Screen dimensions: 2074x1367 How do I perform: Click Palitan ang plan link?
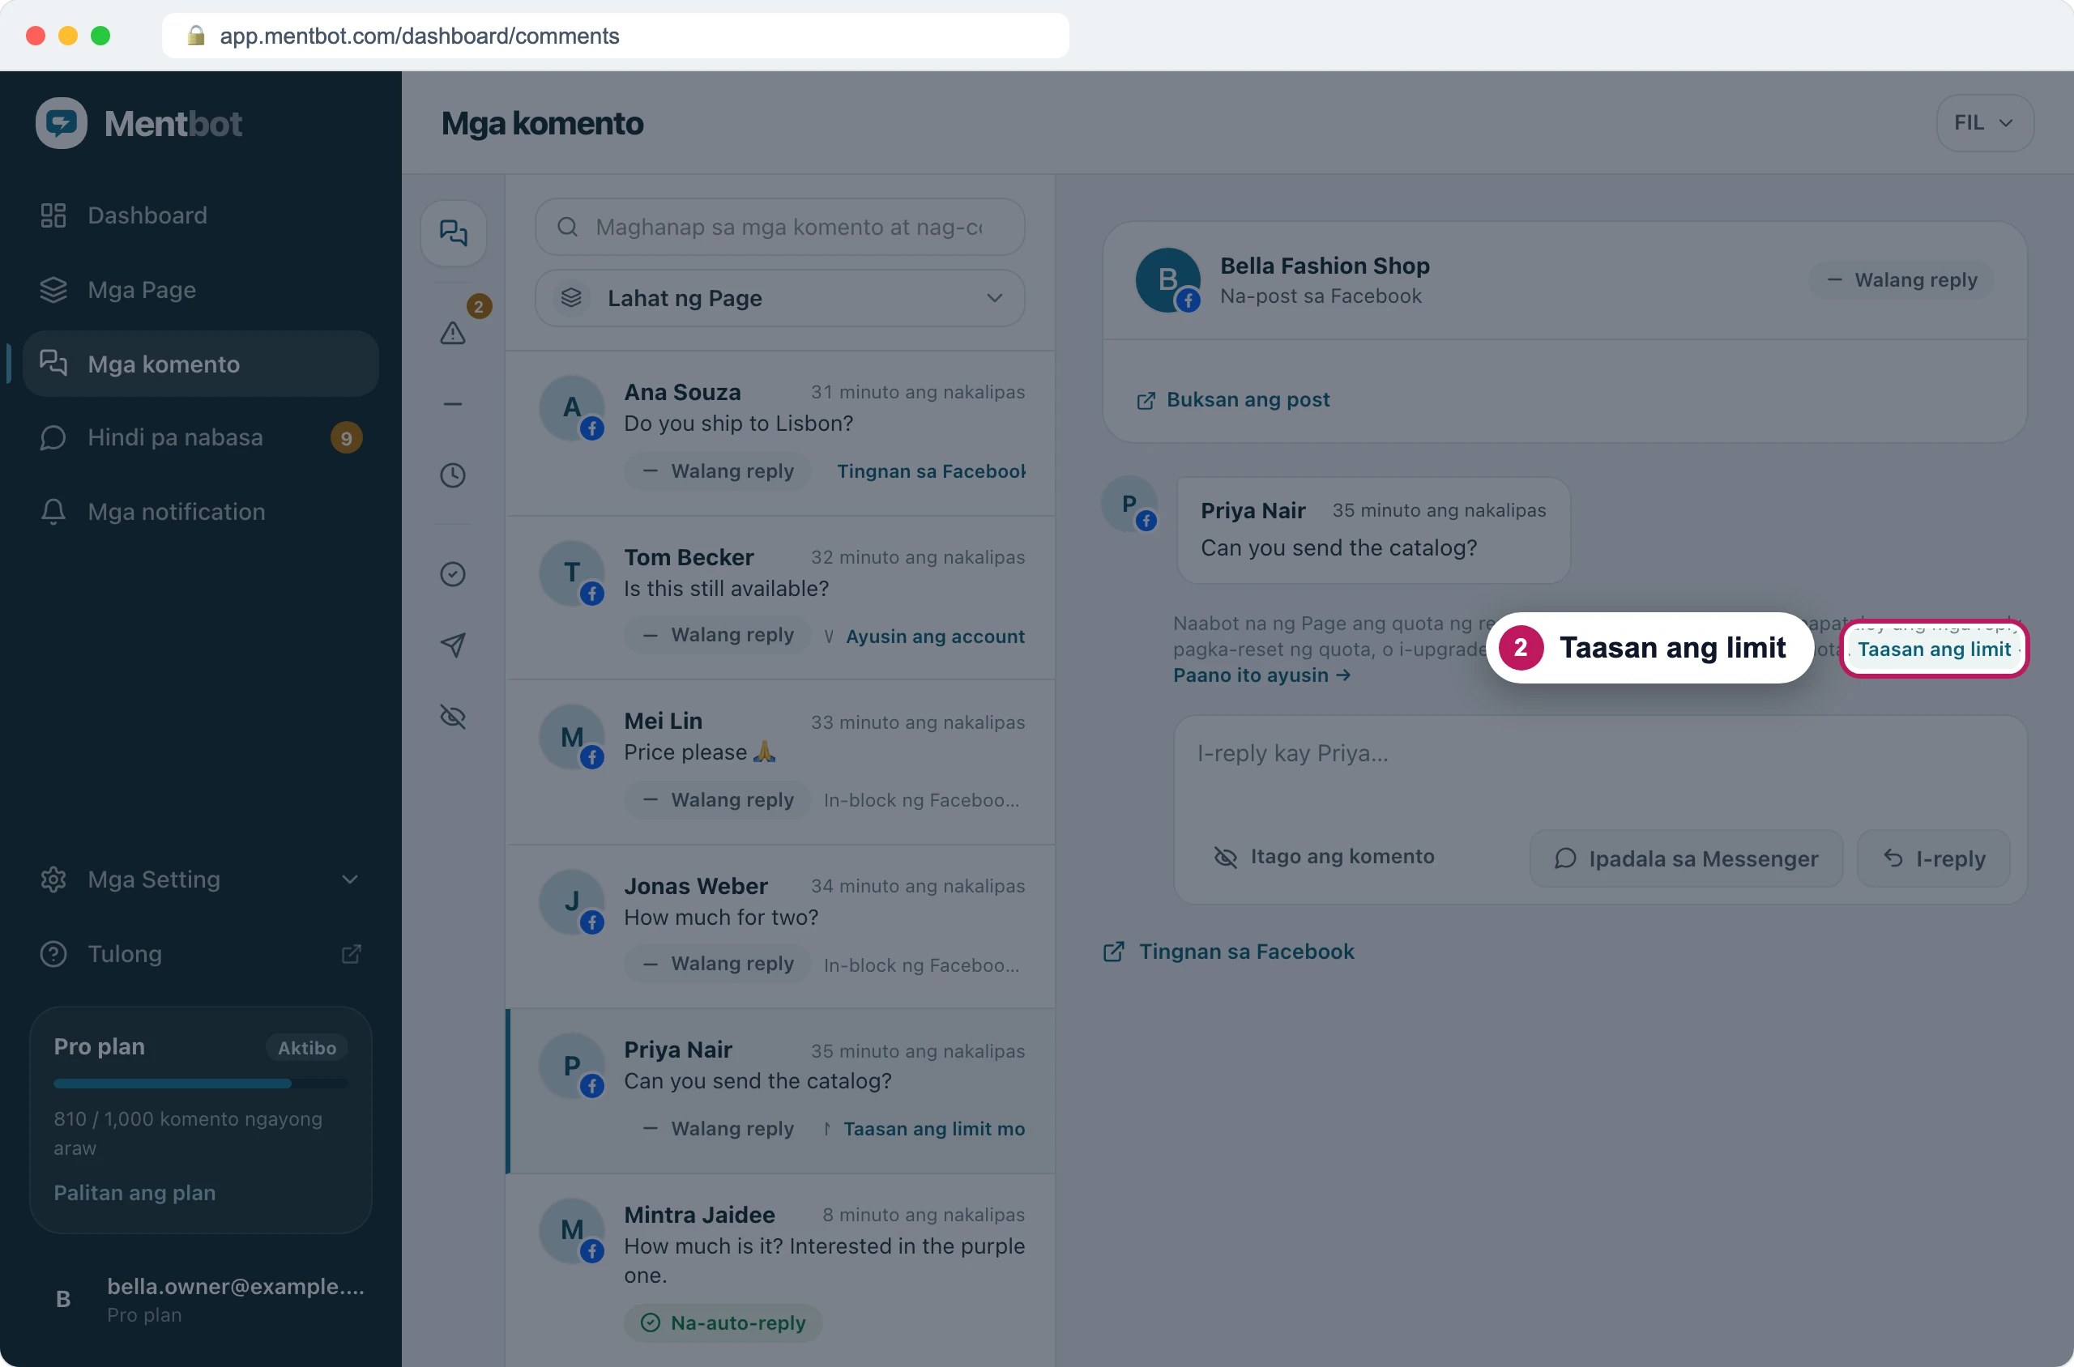click(134, 1193)
